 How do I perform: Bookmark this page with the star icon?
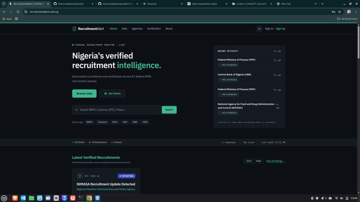339,12
